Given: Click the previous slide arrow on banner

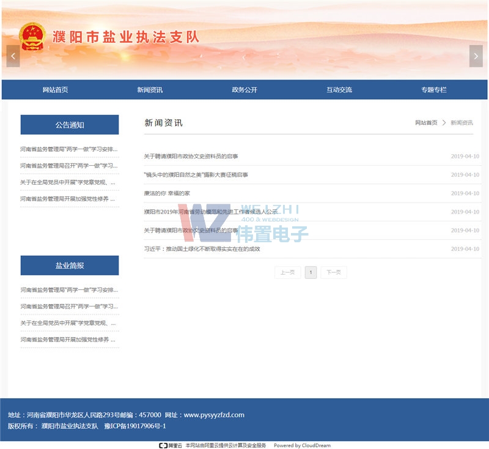Looking at the screenshot, I should pos(13,56).
